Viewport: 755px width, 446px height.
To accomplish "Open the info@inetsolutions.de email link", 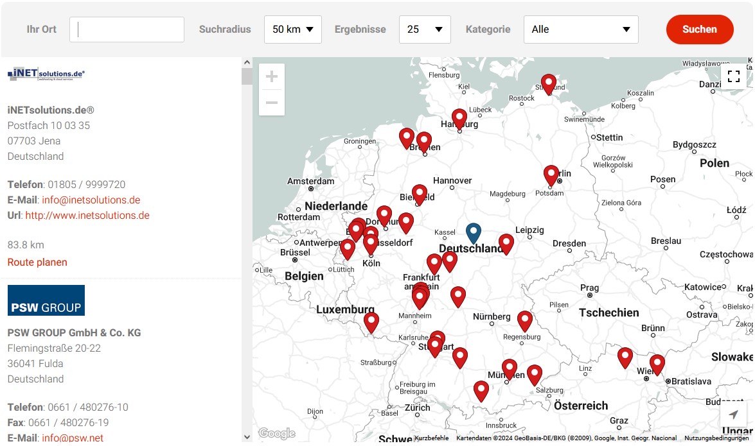I will [x=91, y=200].
